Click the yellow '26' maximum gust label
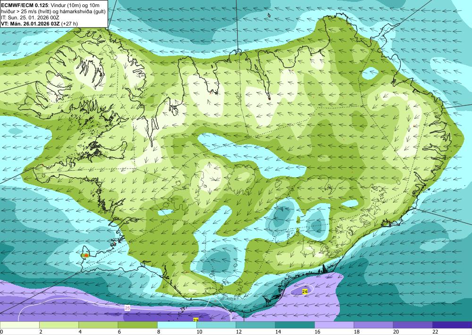 [304, 292]
